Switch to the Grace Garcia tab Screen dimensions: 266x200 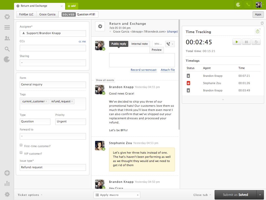[x=47, y=14]
